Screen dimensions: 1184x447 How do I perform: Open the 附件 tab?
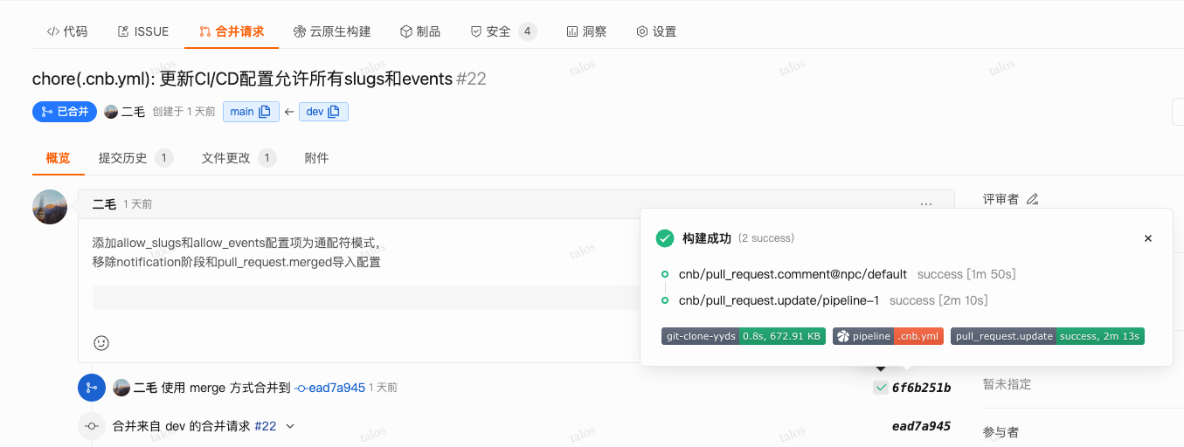(316, 158)
